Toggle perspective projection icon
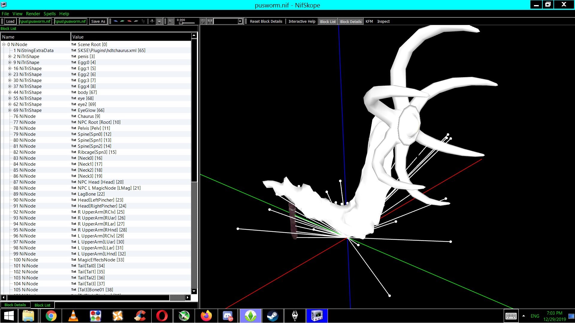This screenshot has height=323, width=575. [152, 21]
